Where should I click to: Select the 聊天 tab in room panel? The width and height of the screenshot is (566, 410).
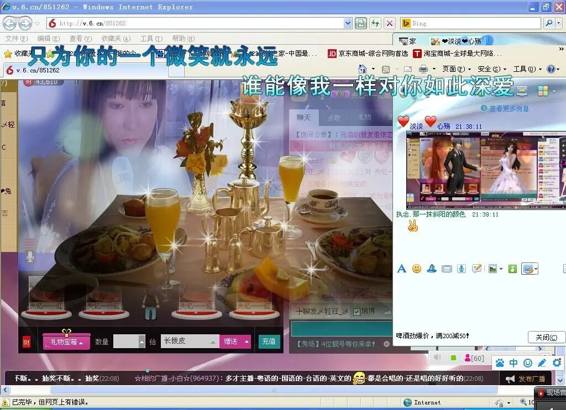coord(303,117)
